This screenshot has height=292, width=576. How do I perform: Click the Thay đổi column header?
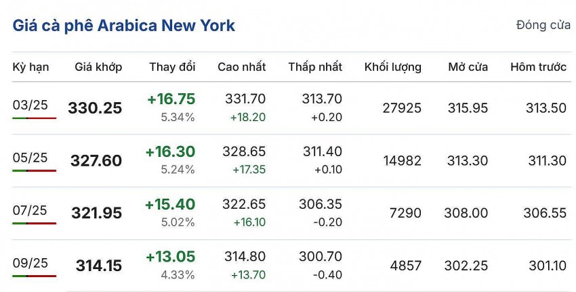tap(172, 67)
